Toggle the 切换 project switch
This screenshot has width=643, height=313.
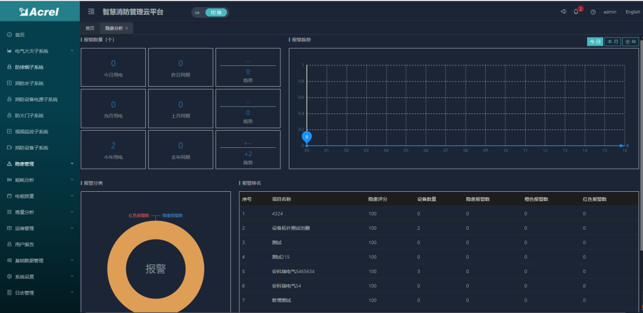216,12
